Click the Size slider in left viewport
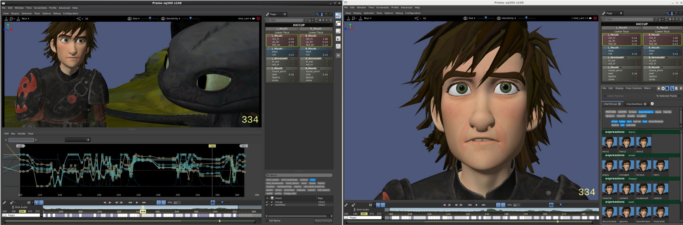Screen dimensions: 683x225 tap(150, 18)
